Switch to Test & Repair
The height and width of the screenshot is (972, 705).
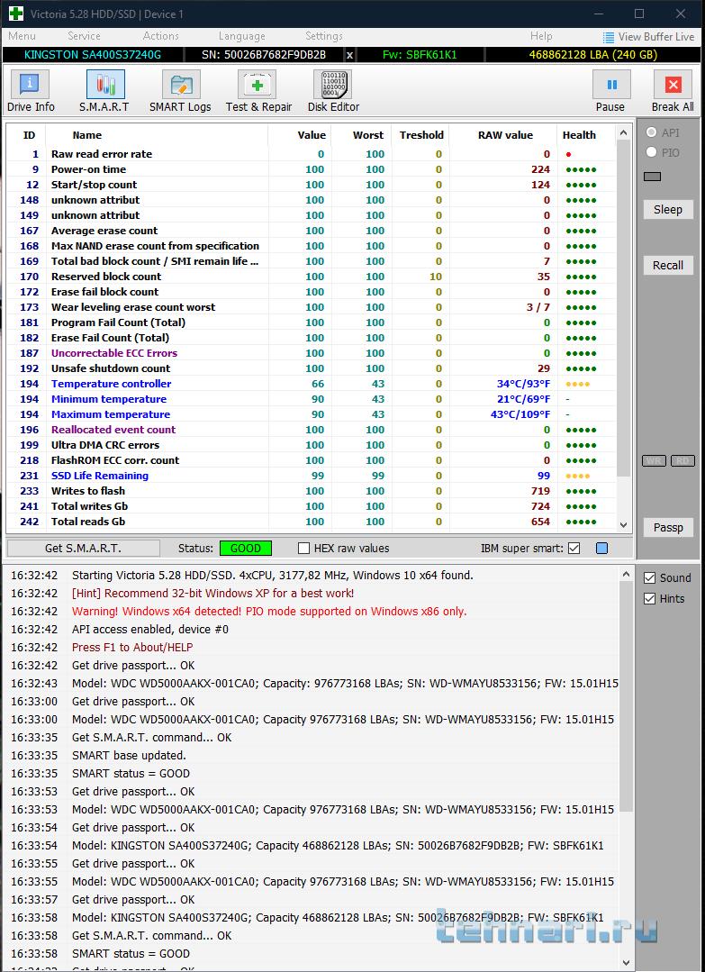pyautogui.click(x=258, y=91)
